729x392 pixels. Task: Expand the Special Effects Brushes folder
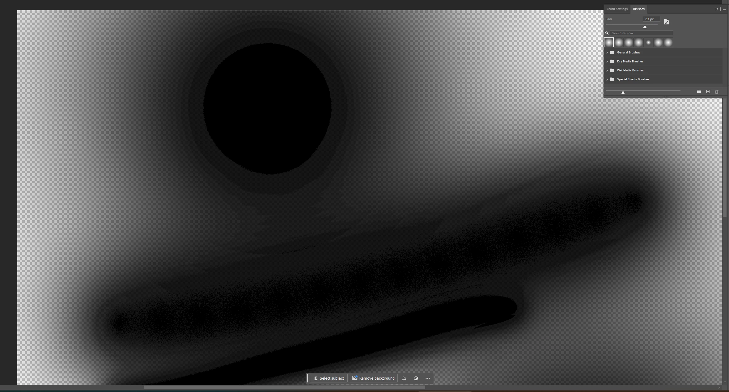(x=607, y=79)
